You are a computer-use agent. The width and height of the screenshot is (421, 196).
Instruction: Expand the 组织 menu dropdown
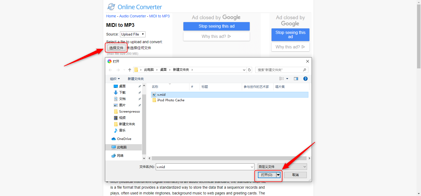click(115, 79)
